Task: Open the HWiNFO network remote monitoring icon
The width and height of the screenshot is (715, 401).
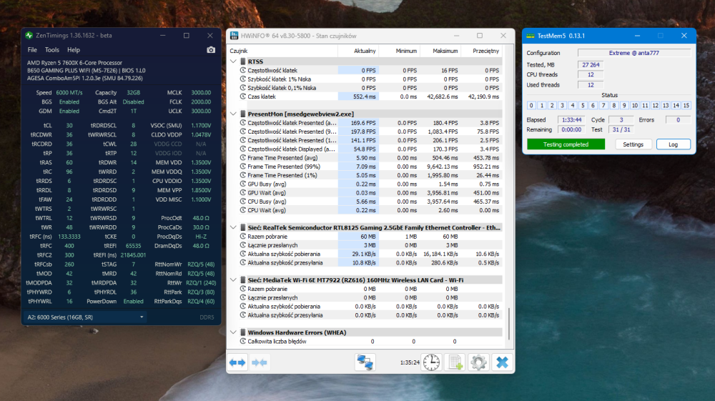Action: pyautogui.click(x=365, y=362)
